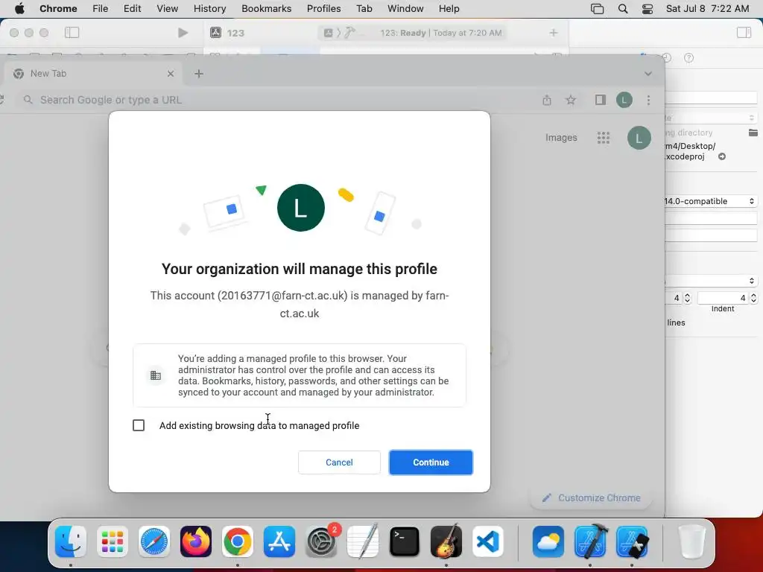Viewport: 763px width, 572px height.
Task: Open Firefox from the Dock
Action: point(196,541)
